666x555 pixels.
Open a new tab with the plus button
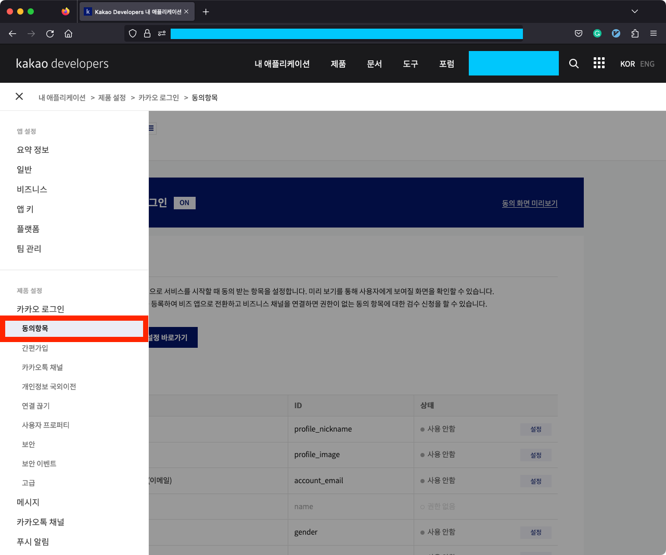pyautogui.click(x=206, y=11)
